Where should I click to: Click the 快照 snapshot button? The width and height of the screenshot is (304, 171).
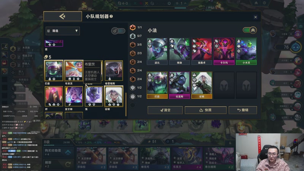(206, 110)
